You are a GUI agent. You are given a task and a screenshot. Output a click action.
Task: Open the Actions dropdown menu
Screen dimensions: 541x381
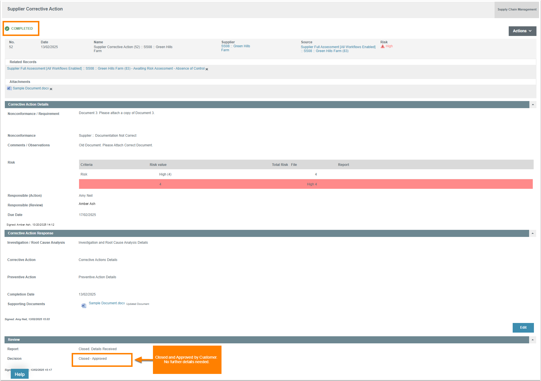(522, 31)
